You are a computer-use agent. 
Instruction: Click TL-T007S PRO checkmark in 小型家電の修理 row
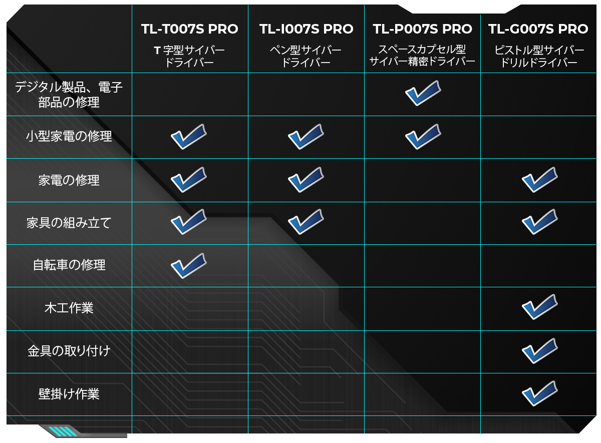pyautogui.click(x=188, y=137)
